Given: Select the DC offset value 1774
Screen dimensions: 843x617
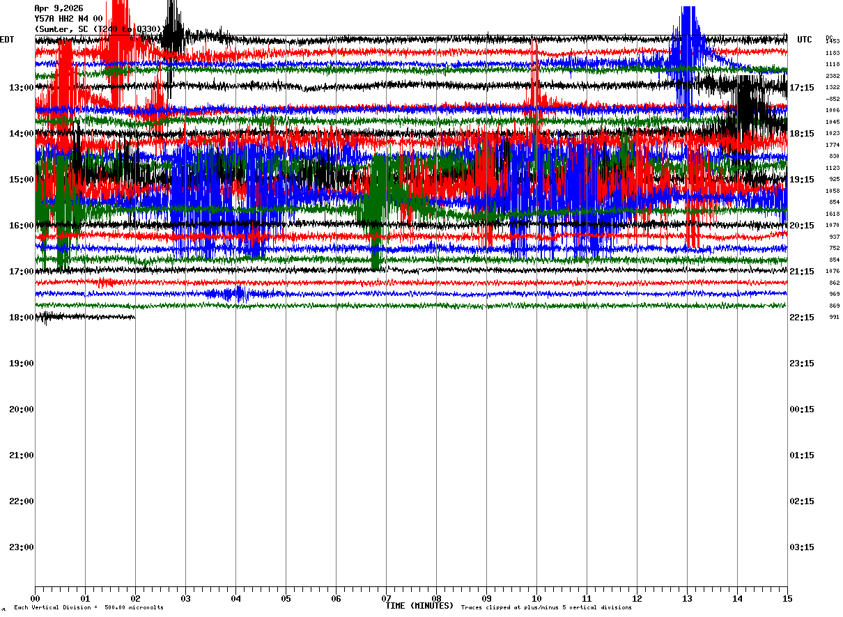Looking at the screenshot, I should 833,145.
